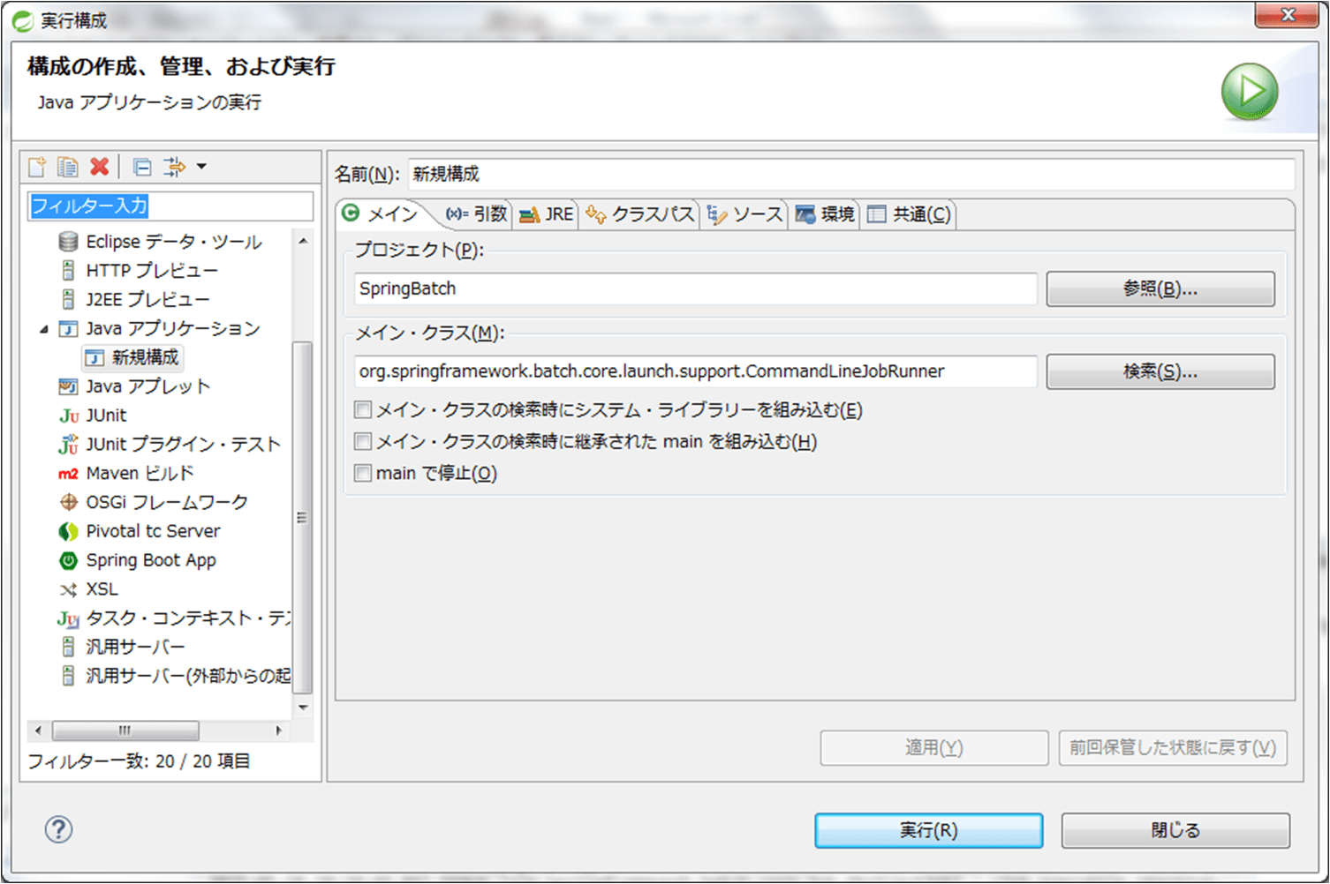1330x884 pixels.
Task: Open the filter icon's dropdown arrow
Action: pos(201,166)
